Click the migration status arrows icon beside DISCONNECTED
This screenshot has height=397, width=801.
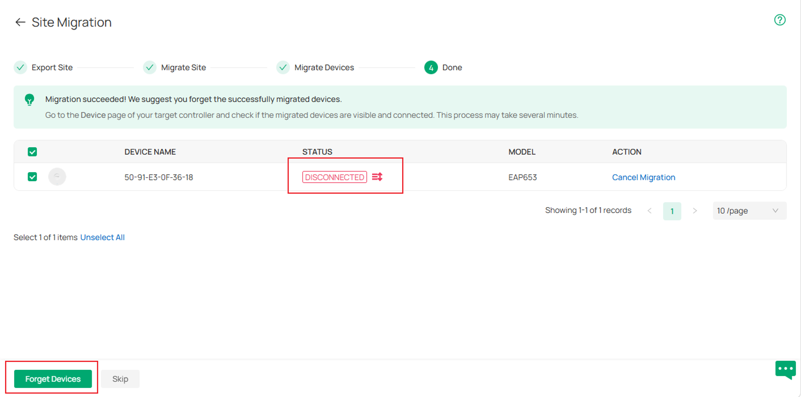pyautogui.click(x=377, y=177)
